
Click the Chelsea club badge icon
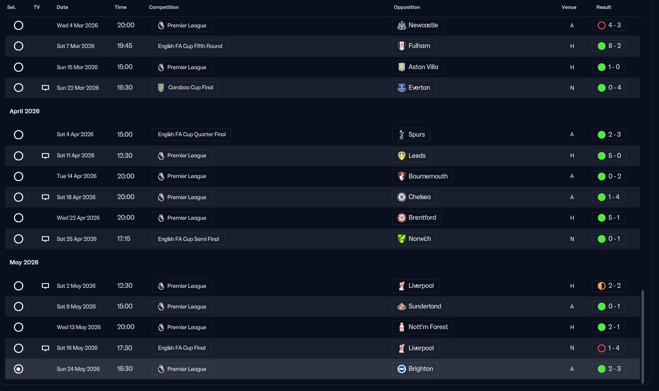tap(401, 197)
